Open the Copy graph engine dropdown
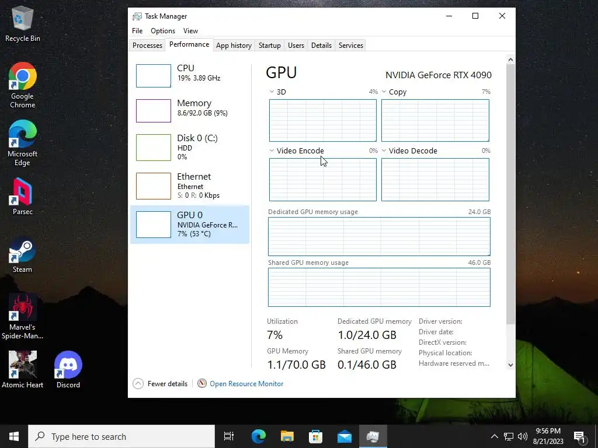This screenshot has height=448, width=598. (384, 92)
